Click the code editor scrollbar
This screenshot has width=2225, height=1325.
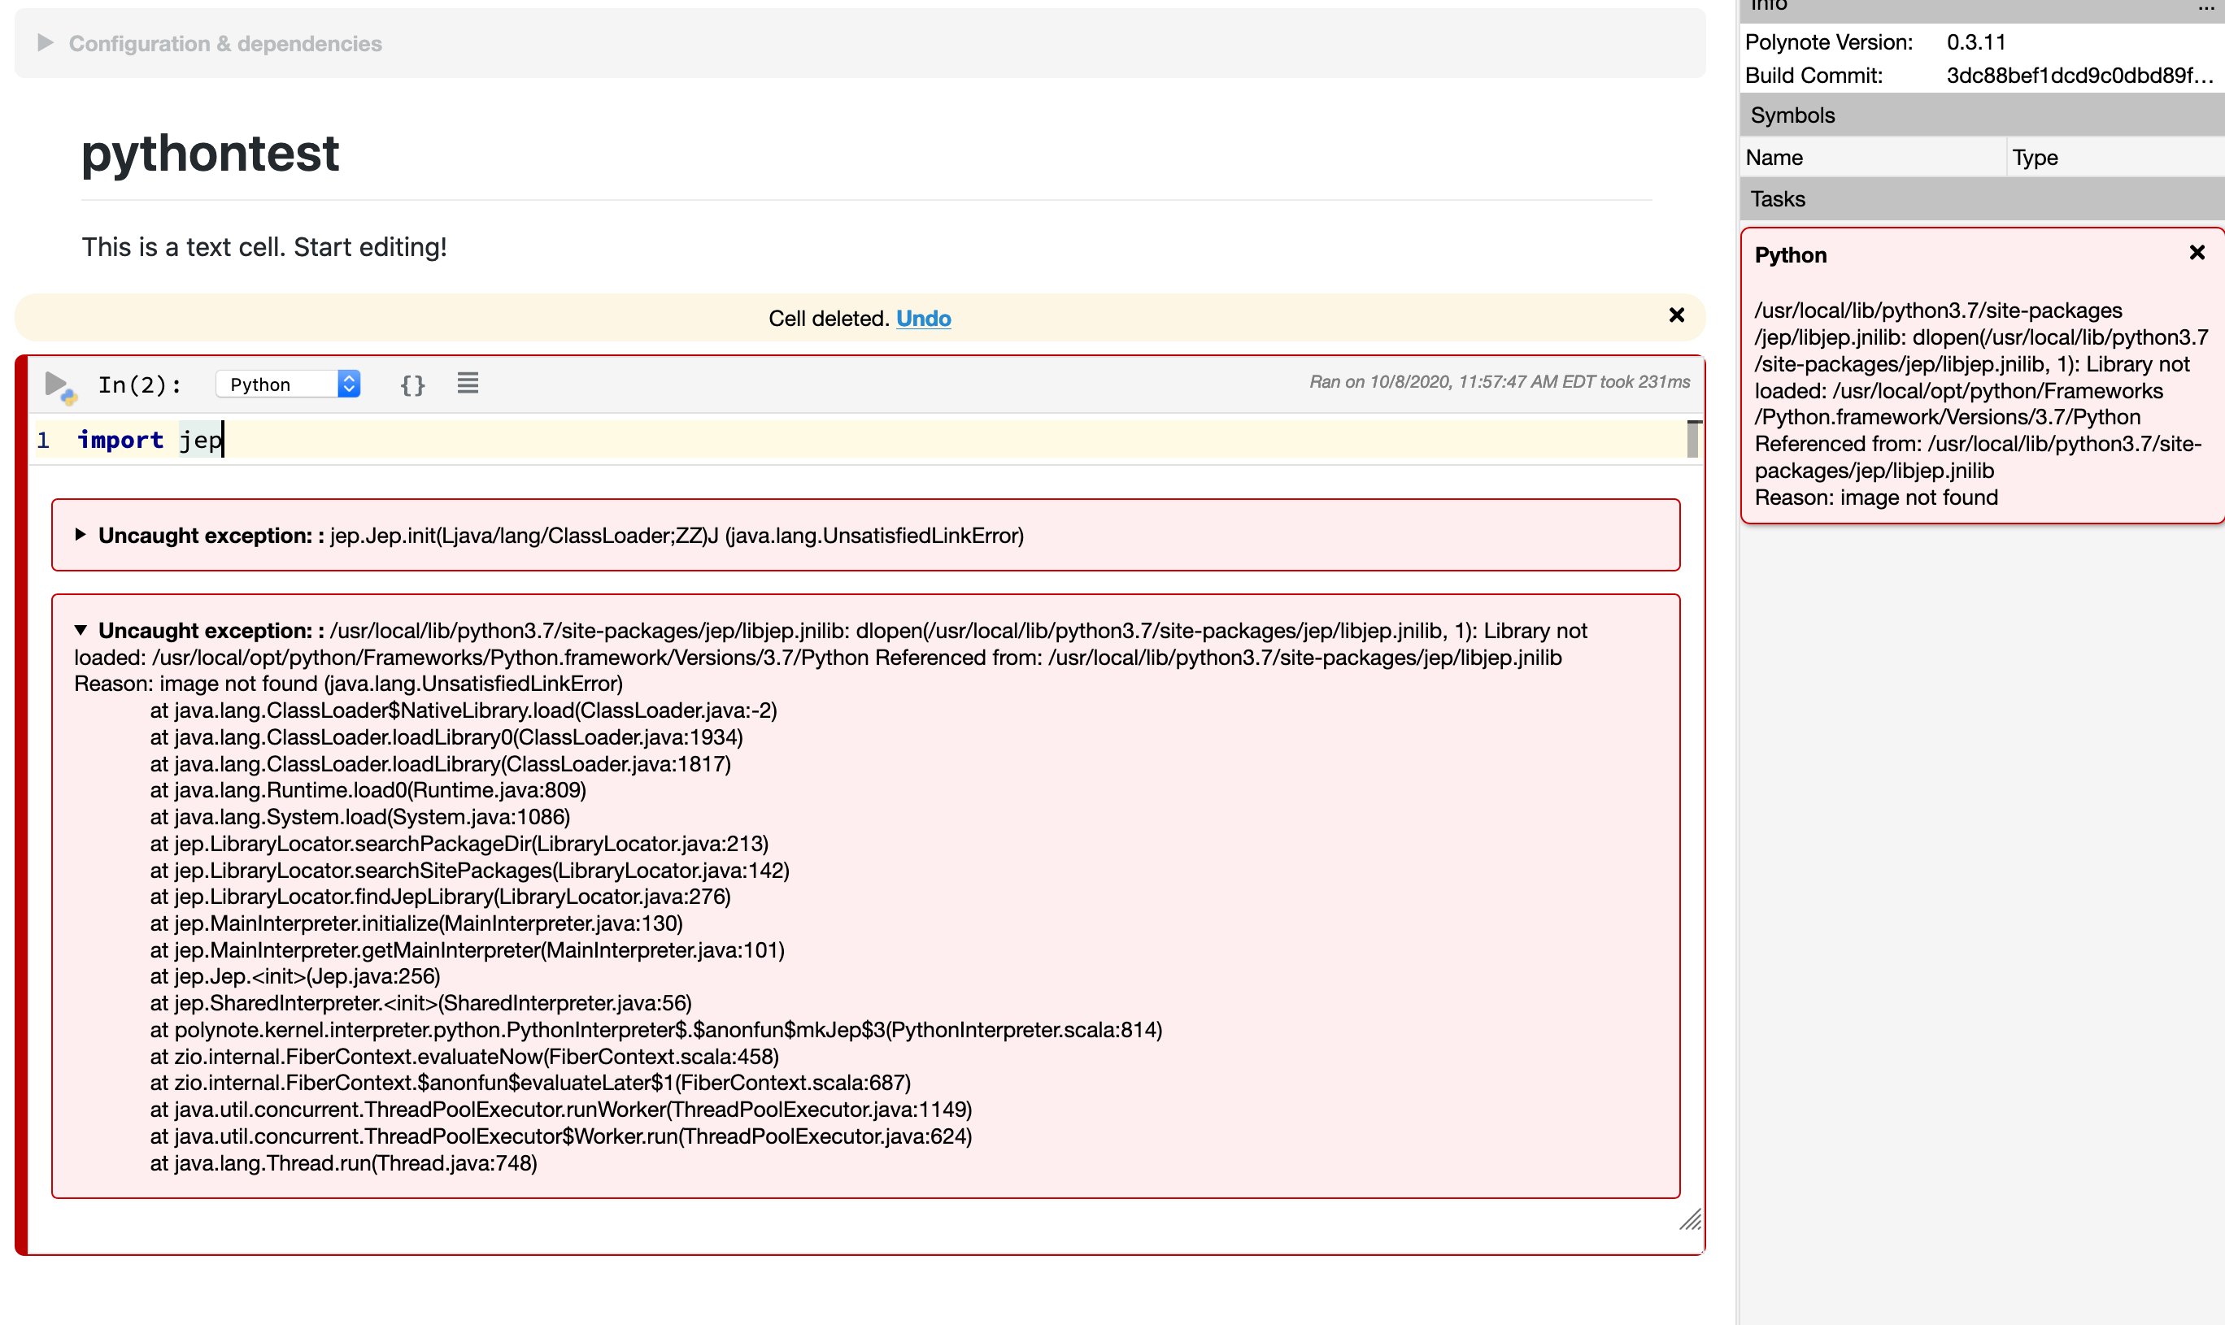click(1692, 438)
